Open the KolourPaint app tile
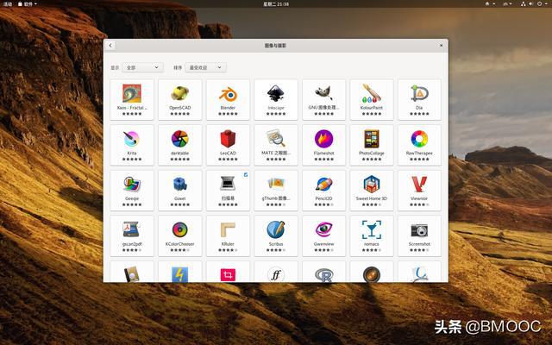The height and width of the screenshot is (345, 552). pyautogui.click(x=372, y=100)
